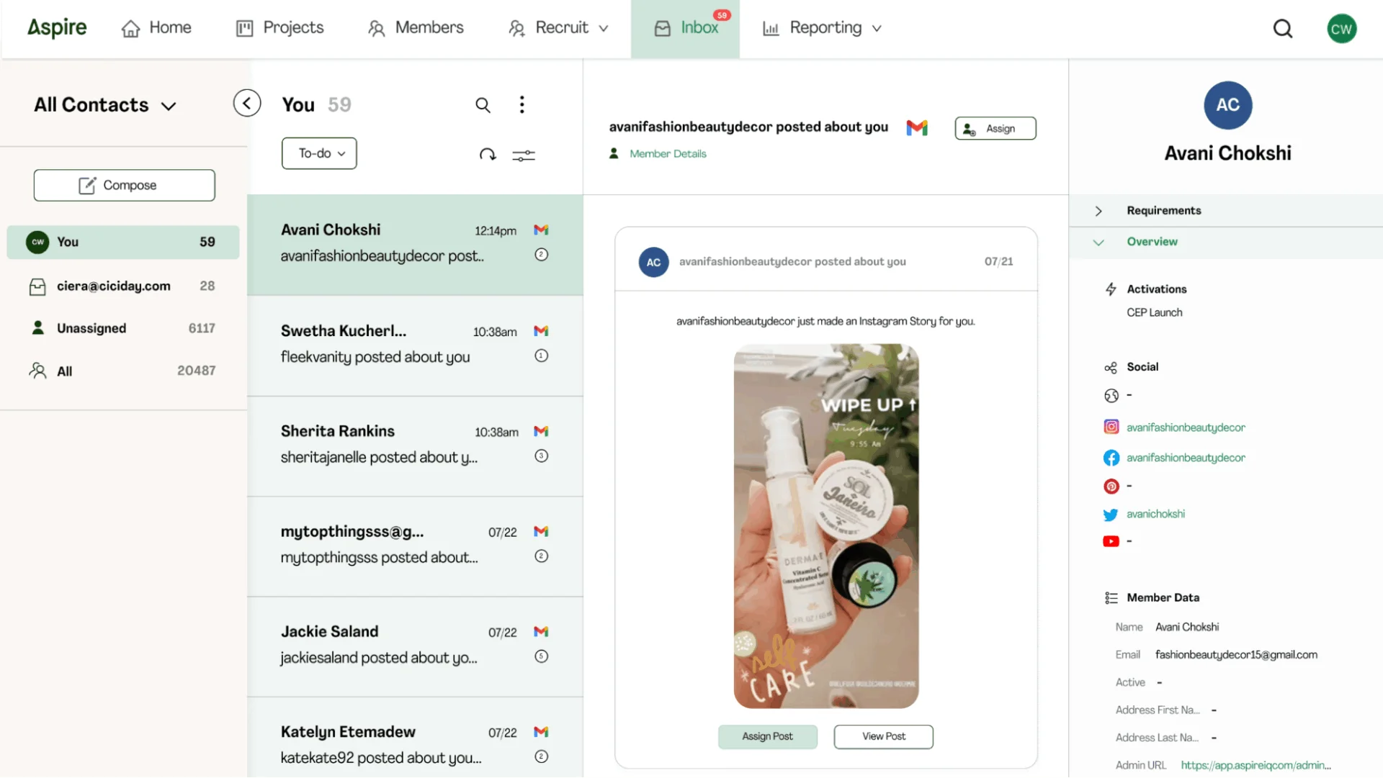Click the Assign Post button
Image resolution: width=1383 pixels, height=778 pixels.
[767, 736]
